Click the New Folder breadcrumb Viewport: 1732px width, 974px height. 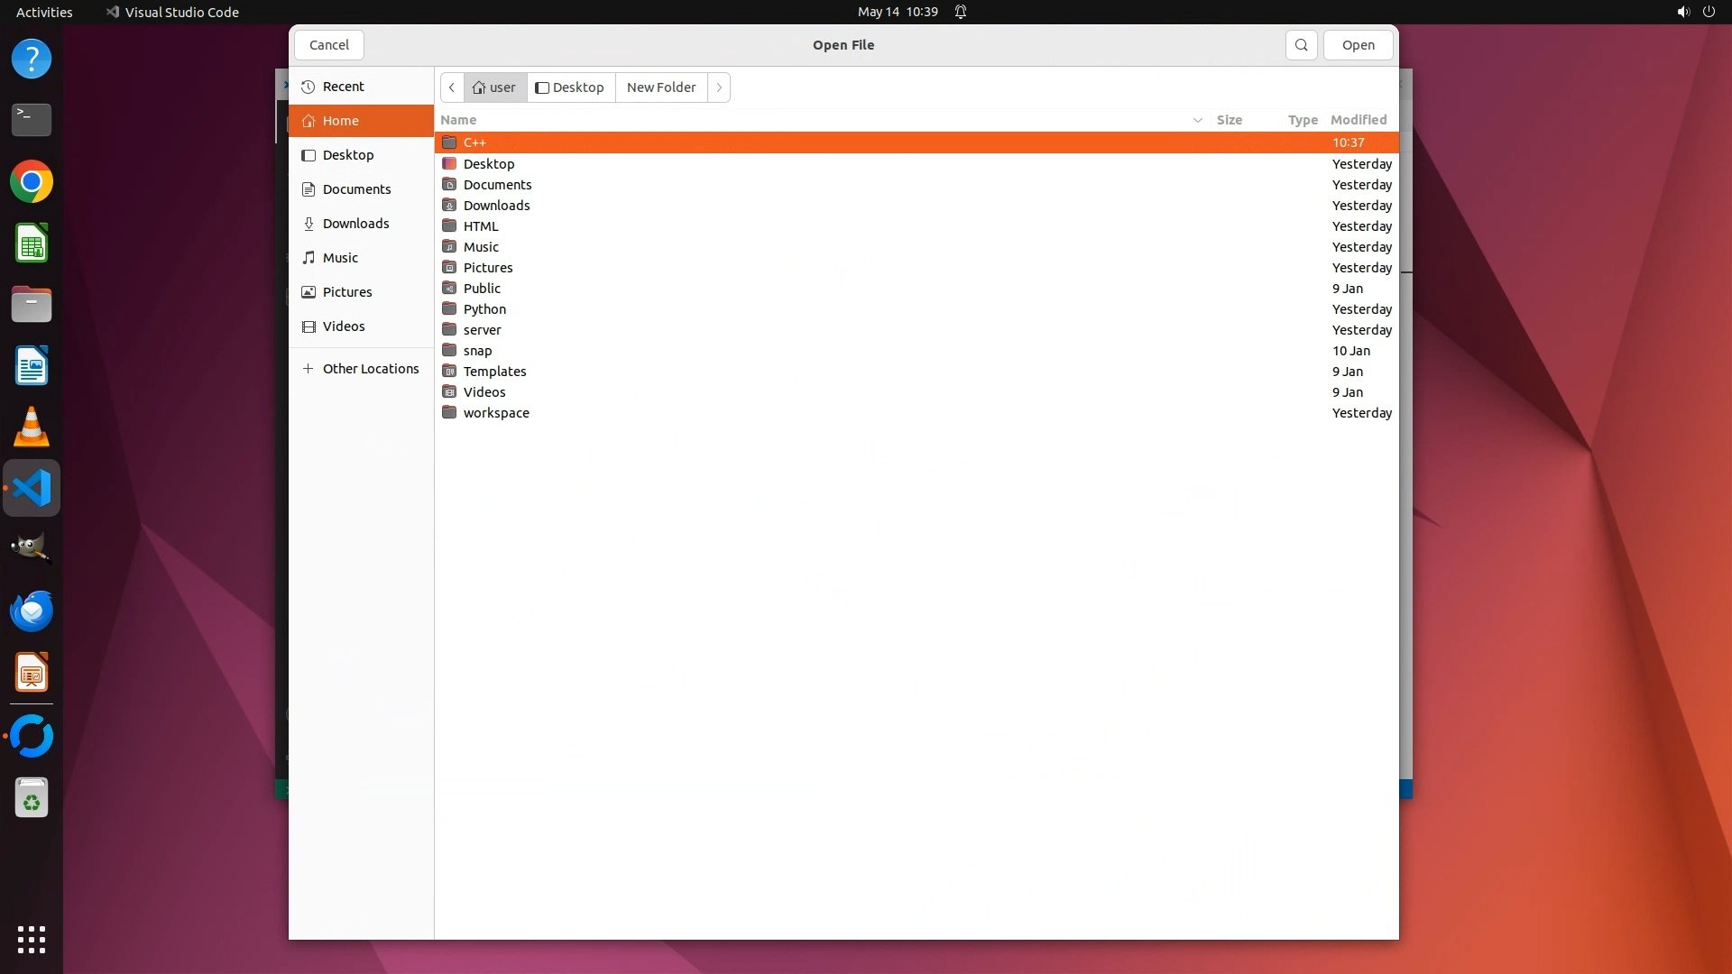[x=661, y=87]
